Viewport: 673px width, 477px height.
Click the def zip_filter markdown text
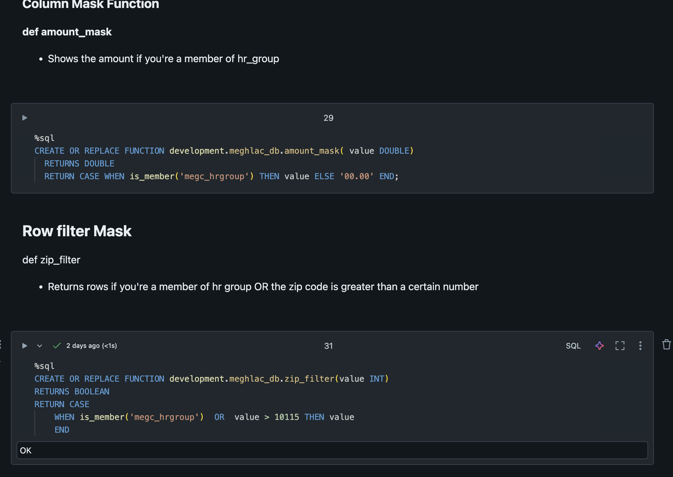click(x=51, y=260)
